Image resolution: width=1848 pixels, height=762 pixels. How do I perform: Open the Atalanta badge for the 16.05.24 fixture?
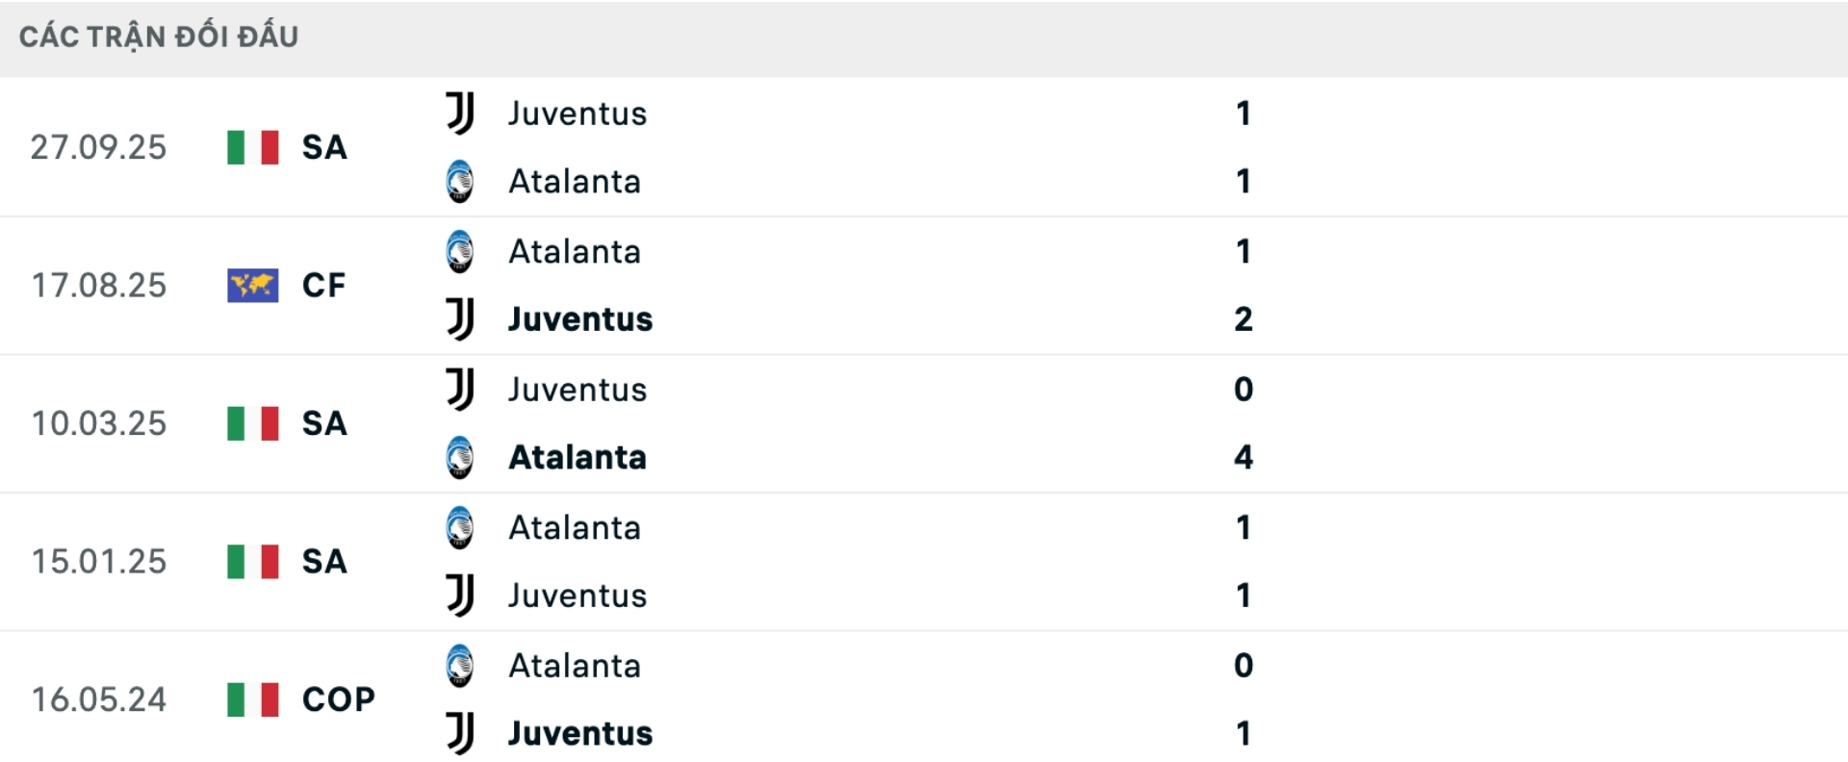[x=460, y=665]
